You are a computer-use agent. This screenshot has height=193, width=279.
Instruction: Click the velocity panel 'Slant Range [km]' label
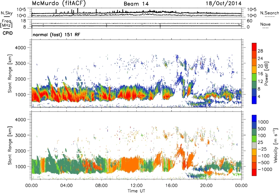coord(10,146)
